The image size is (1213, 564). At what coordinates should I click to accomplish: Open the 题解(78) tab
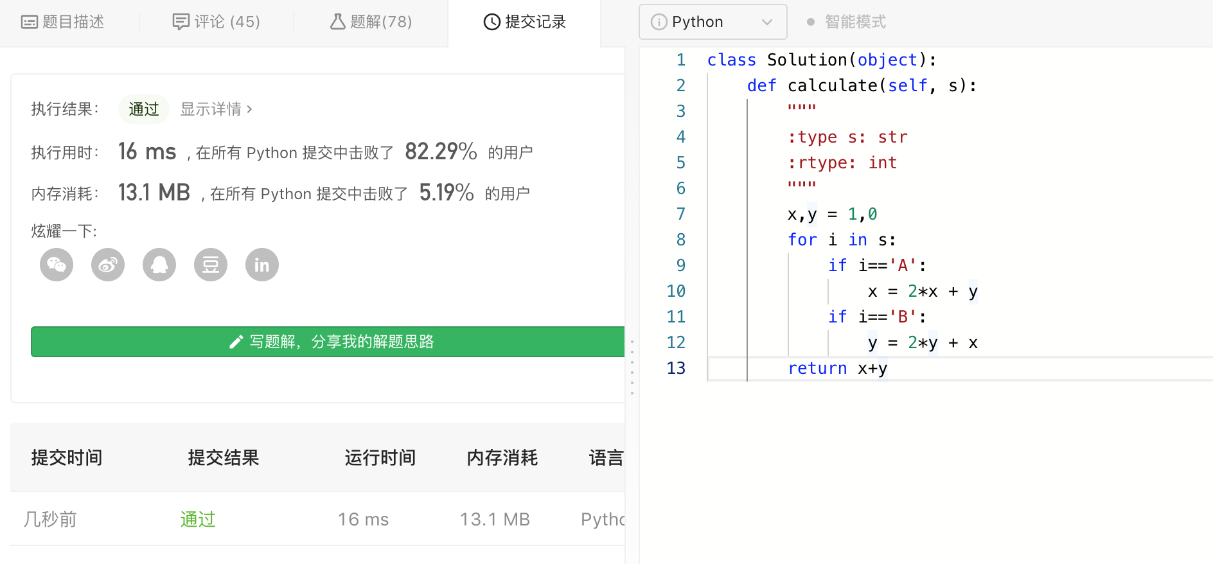(x=371, y=22)
